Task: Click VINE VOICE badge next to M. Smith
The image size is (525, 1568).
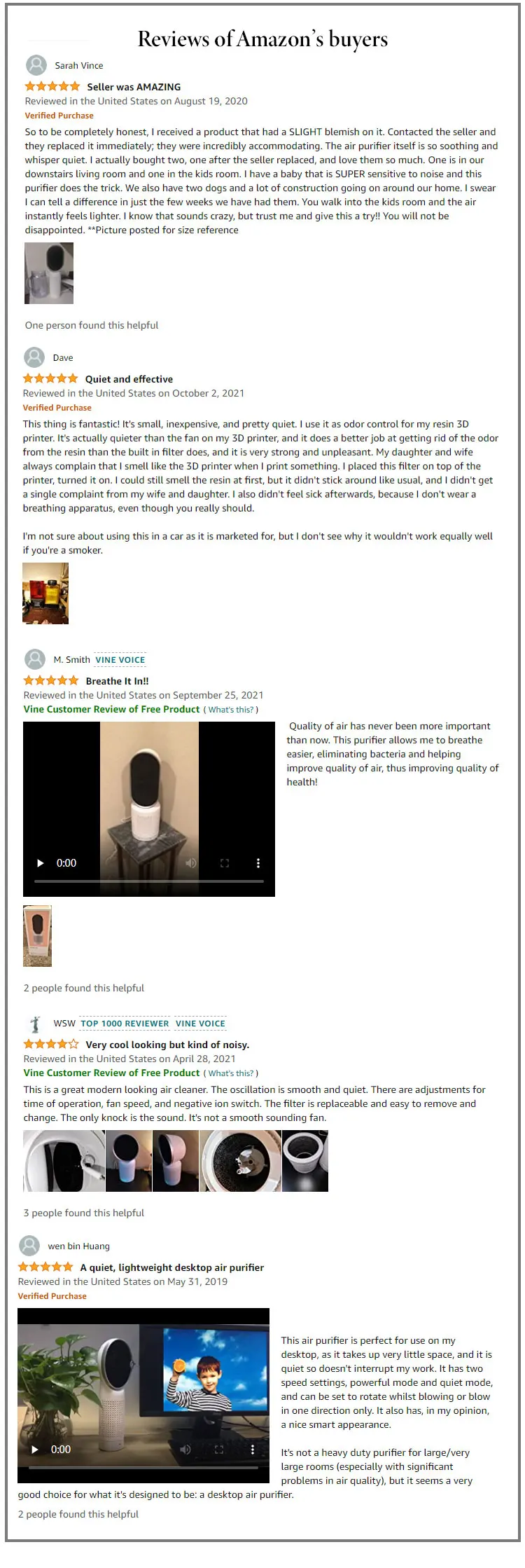Action: tap(120, 660)
